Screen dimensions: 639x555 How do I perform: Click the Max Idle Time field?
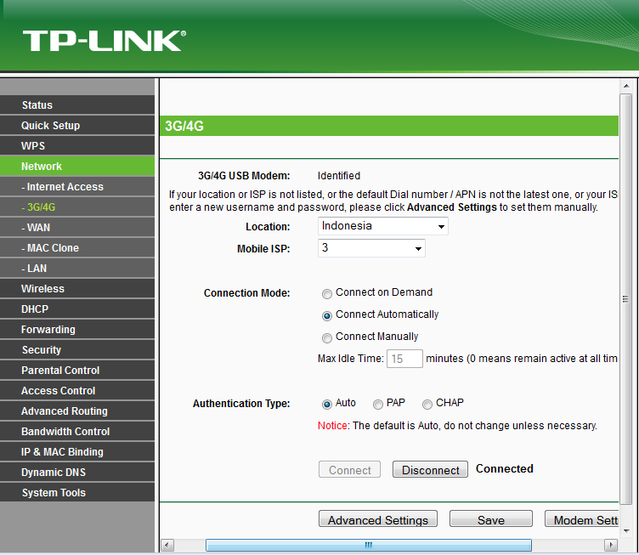coord(404,359)
